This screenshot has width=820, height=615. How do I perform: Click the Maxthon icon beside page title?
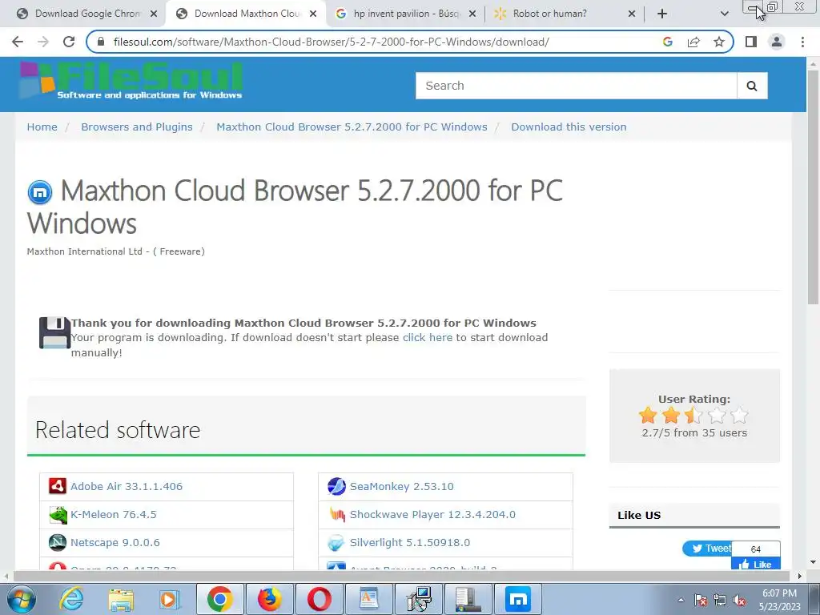[40, 192]
